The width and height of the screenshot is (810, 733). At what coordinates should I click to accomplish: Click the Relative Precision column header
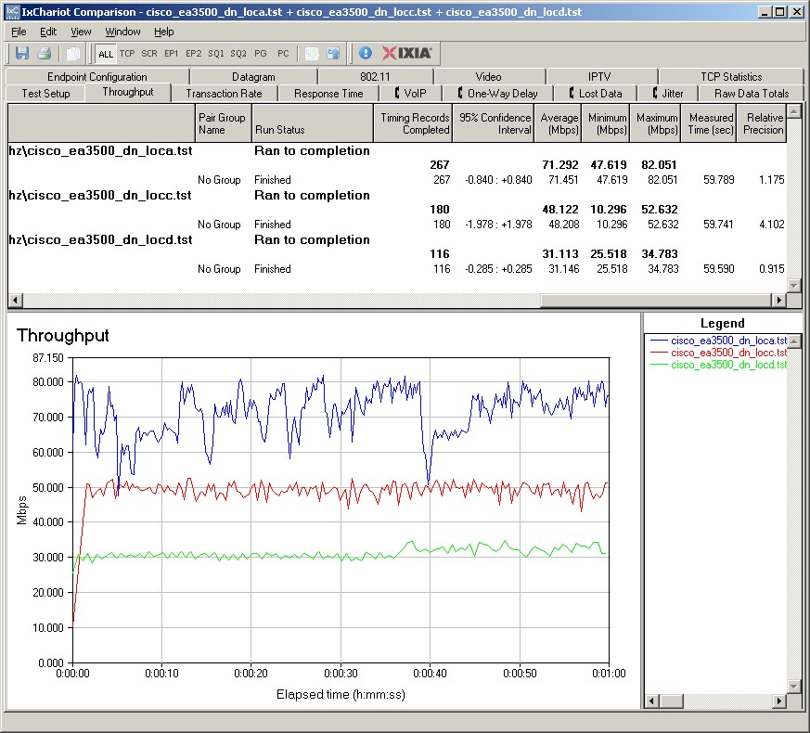762,123
